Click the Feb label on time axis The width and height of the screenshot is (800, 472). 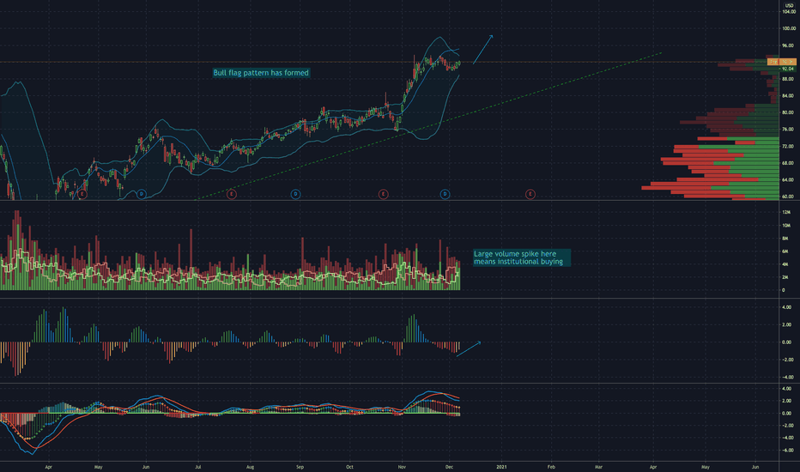coord(551,467)
